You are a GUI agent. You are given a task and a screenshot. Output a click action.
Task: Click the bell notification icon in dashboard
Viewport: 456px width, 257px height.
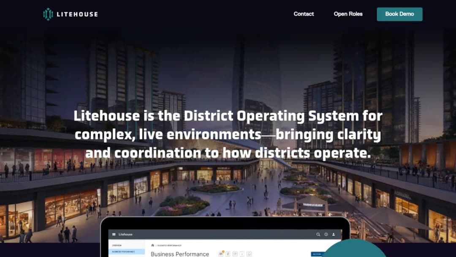coord(249,254)
